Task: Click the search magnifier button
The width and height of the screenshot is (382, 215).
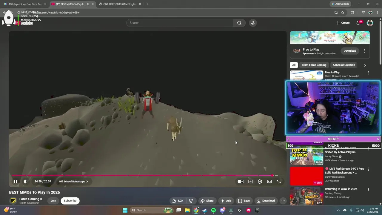Action: click(239, 23)
